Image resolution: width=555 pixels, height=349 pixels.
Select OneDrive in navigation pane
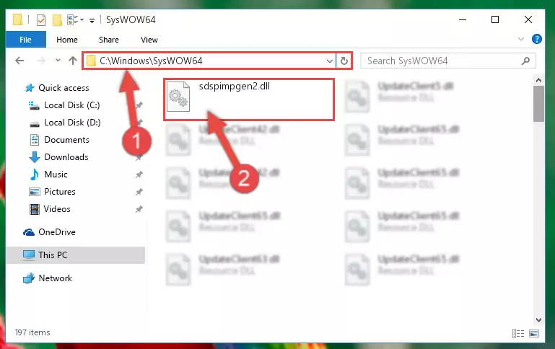[56, 232]
